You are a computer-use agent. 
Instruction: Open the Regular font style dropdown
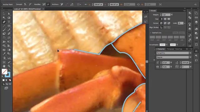click(x=190, y=57)
